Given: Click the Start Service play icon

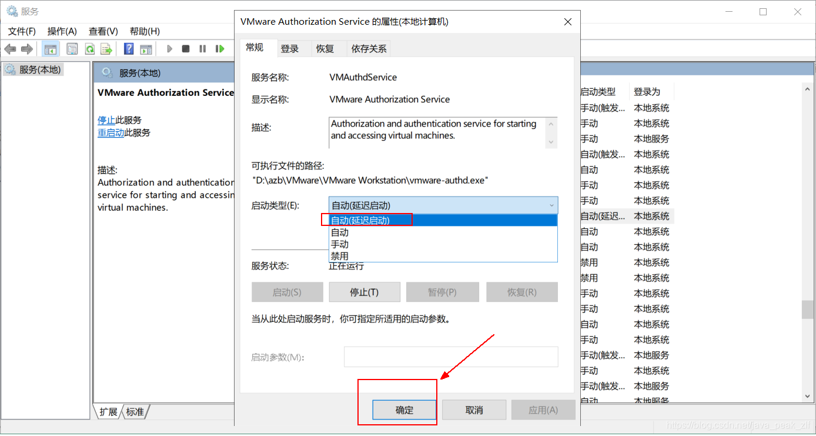Looking at the screenshot, I should (x=169, y=49).
